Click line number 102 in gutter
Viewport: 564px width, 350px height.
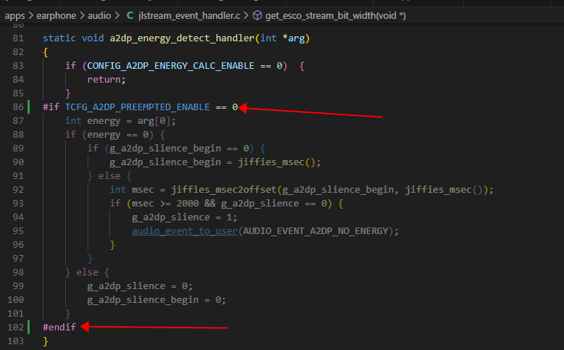tap(15, 328)
